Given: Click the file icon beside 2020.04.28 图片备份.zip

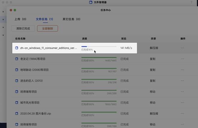Looking at the screenshot, I should pos(17,114).
